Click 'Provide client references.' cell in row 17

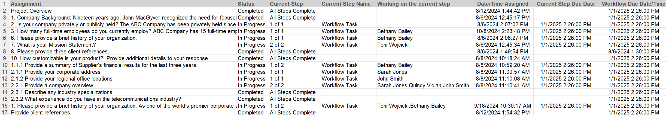tap(123, 112)
